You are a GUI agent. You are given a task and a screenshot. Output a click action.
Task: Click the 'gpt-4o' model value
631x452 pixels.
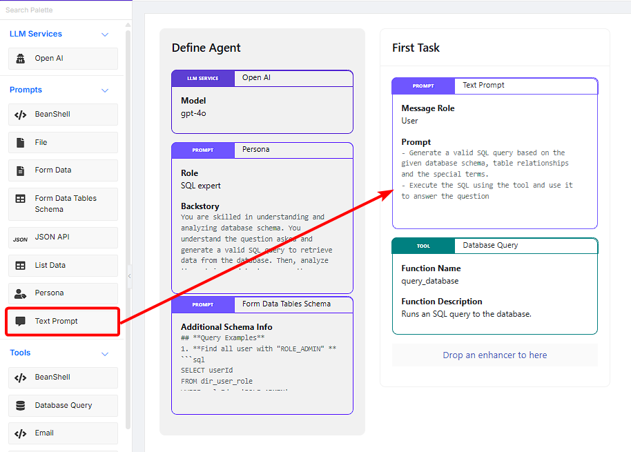[193, 113]
